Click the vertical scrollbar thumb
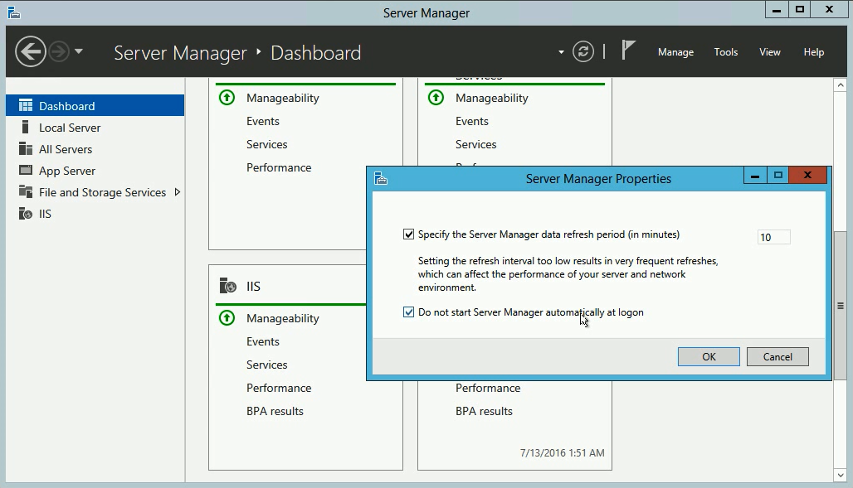The width and height of the screenshot is (853, 488). click(841, 306)
